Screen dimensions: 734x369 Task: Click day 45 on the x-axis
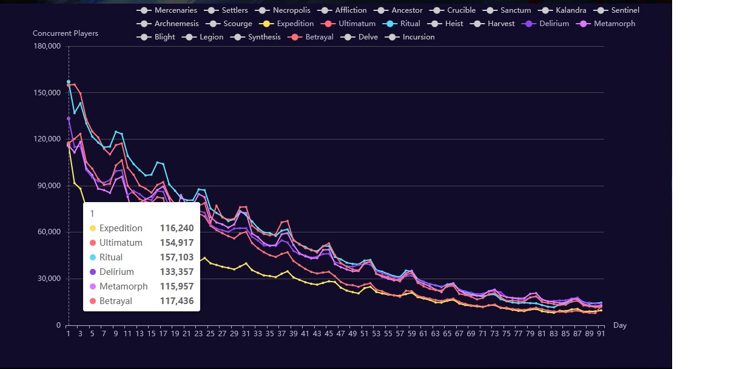(329, 333)
